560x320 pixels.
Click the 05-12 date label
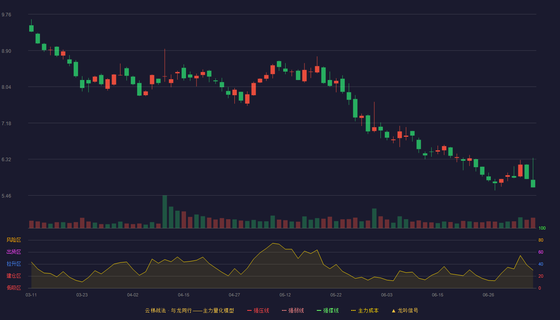pos(285,295)
